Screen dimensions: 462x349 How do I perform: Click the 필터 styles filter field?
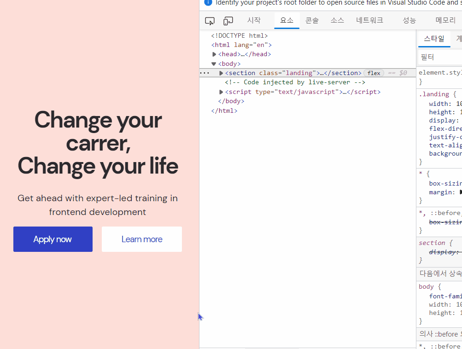pos(440,57)
